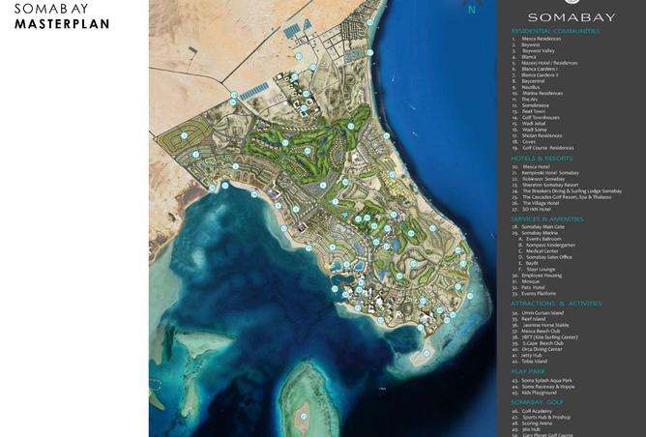Select legend entry The Village Hotel
This screenshot has height=437, width=646.
[x=535, y=203]
